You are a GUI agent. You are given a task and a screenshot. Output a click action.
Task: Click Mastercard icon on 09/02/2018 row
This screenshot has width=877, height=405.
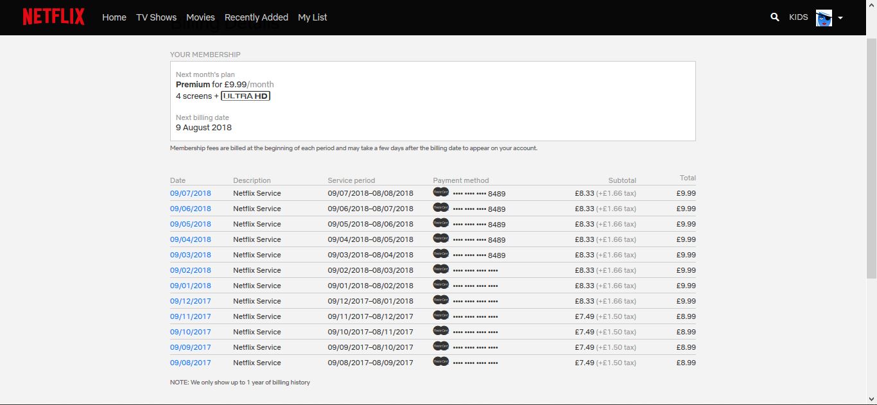point(440,269)
